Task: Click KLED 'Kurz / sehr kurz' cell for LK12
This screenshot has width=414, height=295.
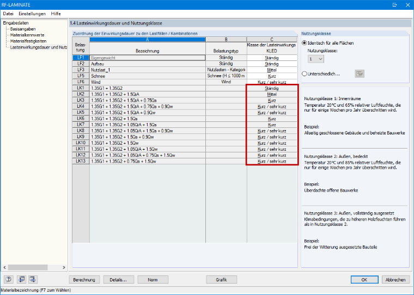Action: pyautogui.click(x=272, y=155)
